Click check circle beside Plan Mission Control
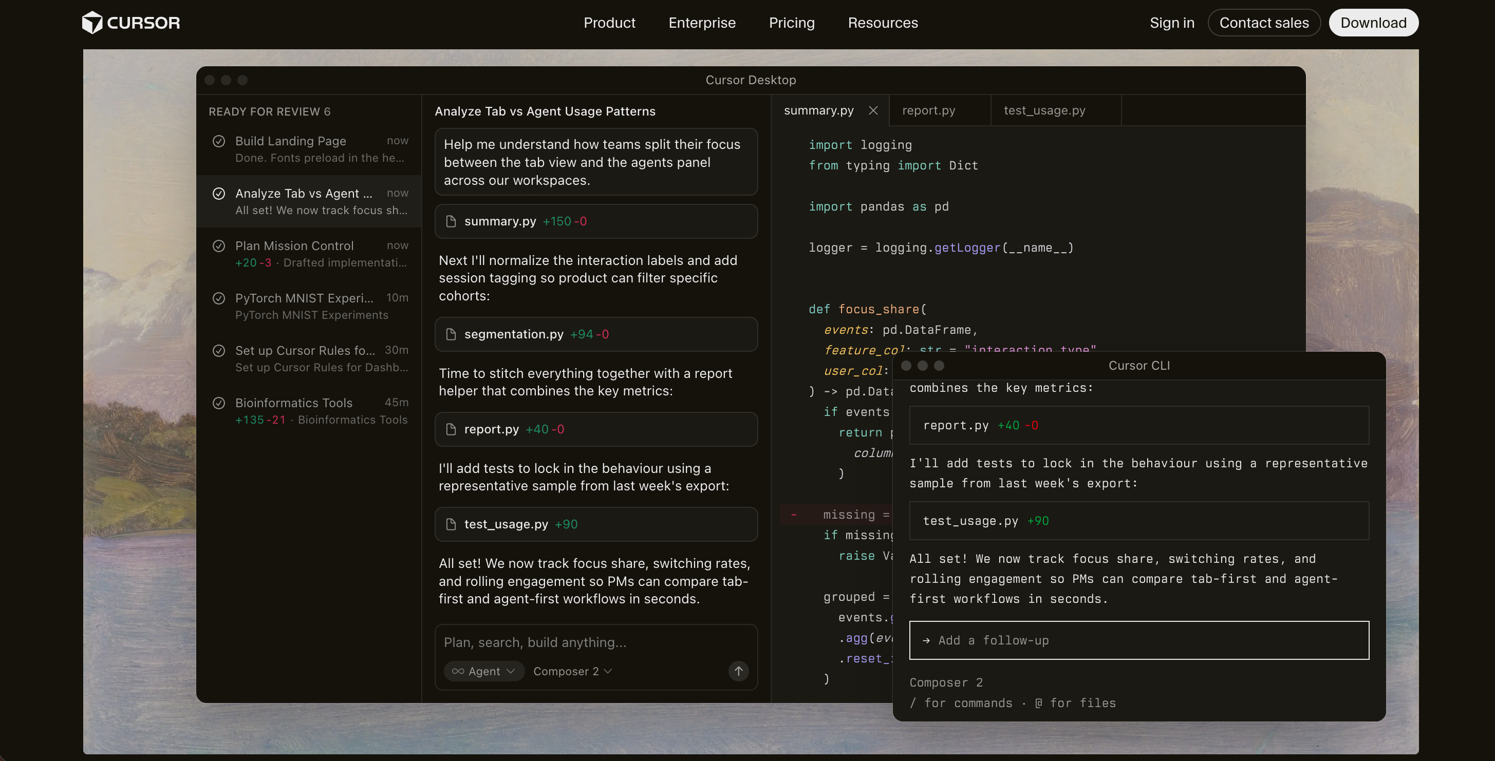The height and width of the screenshot is (761, 1495). (x=219, y=246)
